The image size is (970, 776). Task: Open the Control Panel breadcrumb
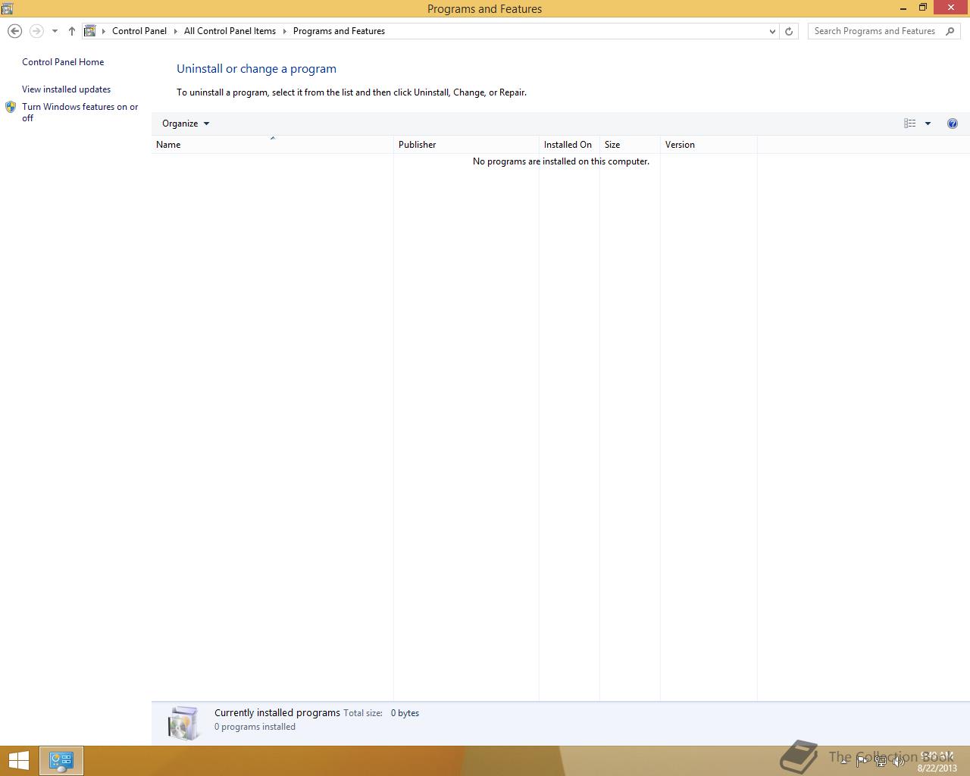139,31
